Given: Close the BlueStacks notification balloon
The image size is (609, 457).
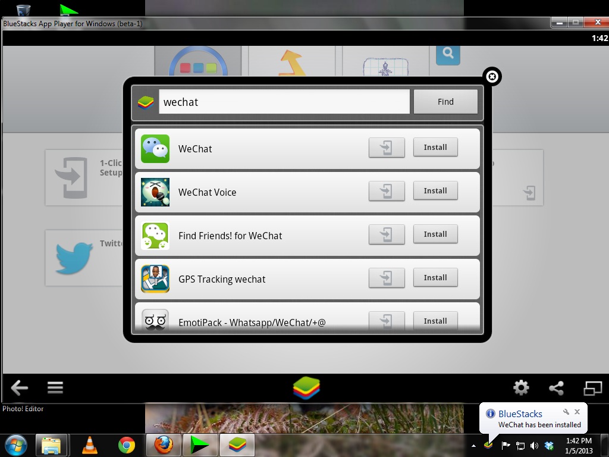Looking at the screenshot, I should point(577,412).
